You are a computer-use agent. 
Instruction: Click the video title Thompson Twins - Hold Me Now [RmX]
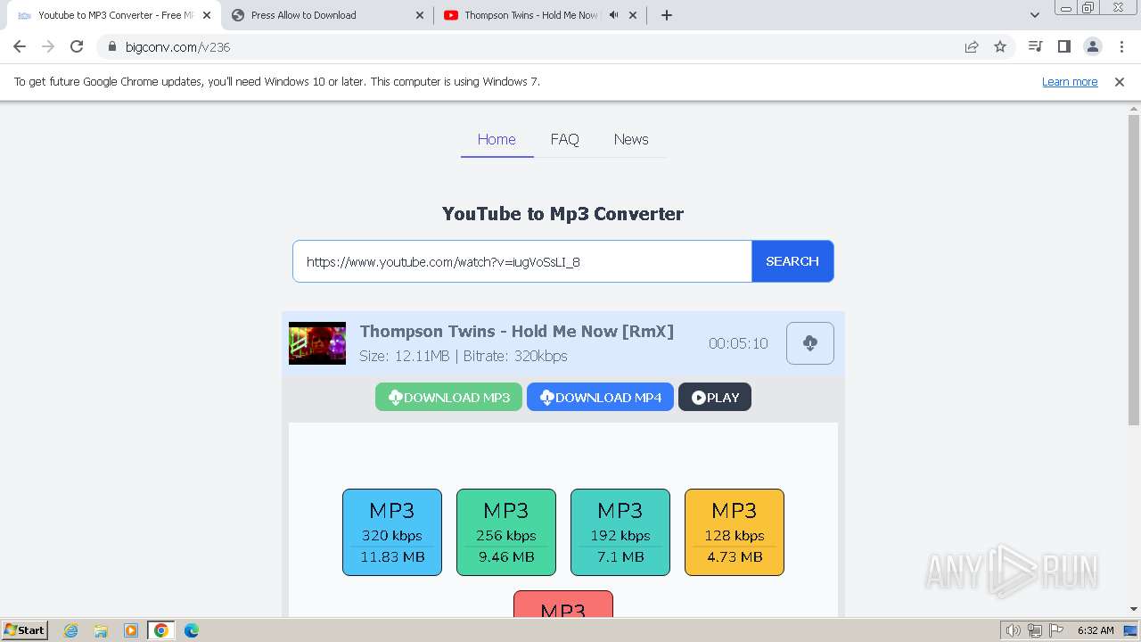point(517,331)
